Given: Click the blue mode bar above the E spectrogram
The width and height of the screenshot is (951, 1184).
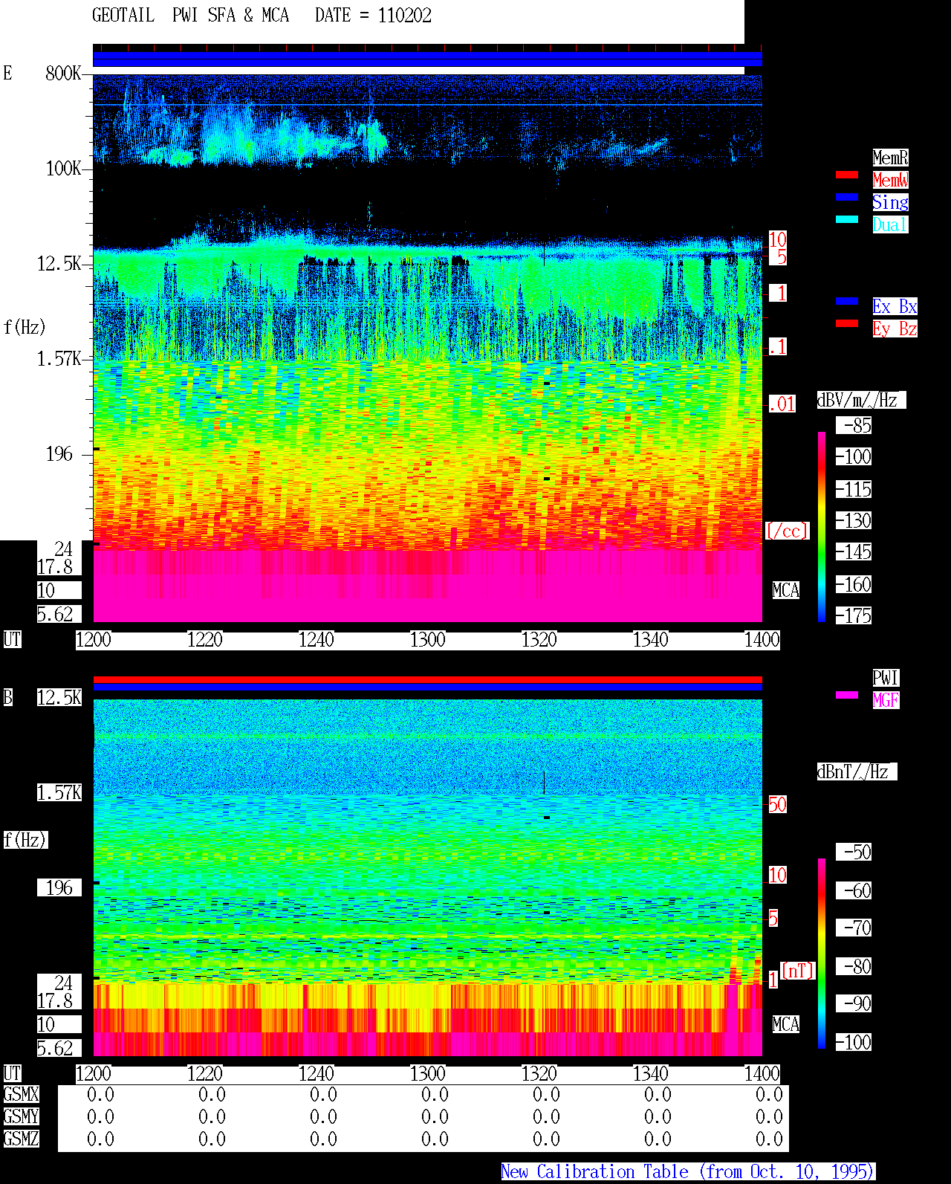Looking at the screenshot, I should click(x=427, y=59).
